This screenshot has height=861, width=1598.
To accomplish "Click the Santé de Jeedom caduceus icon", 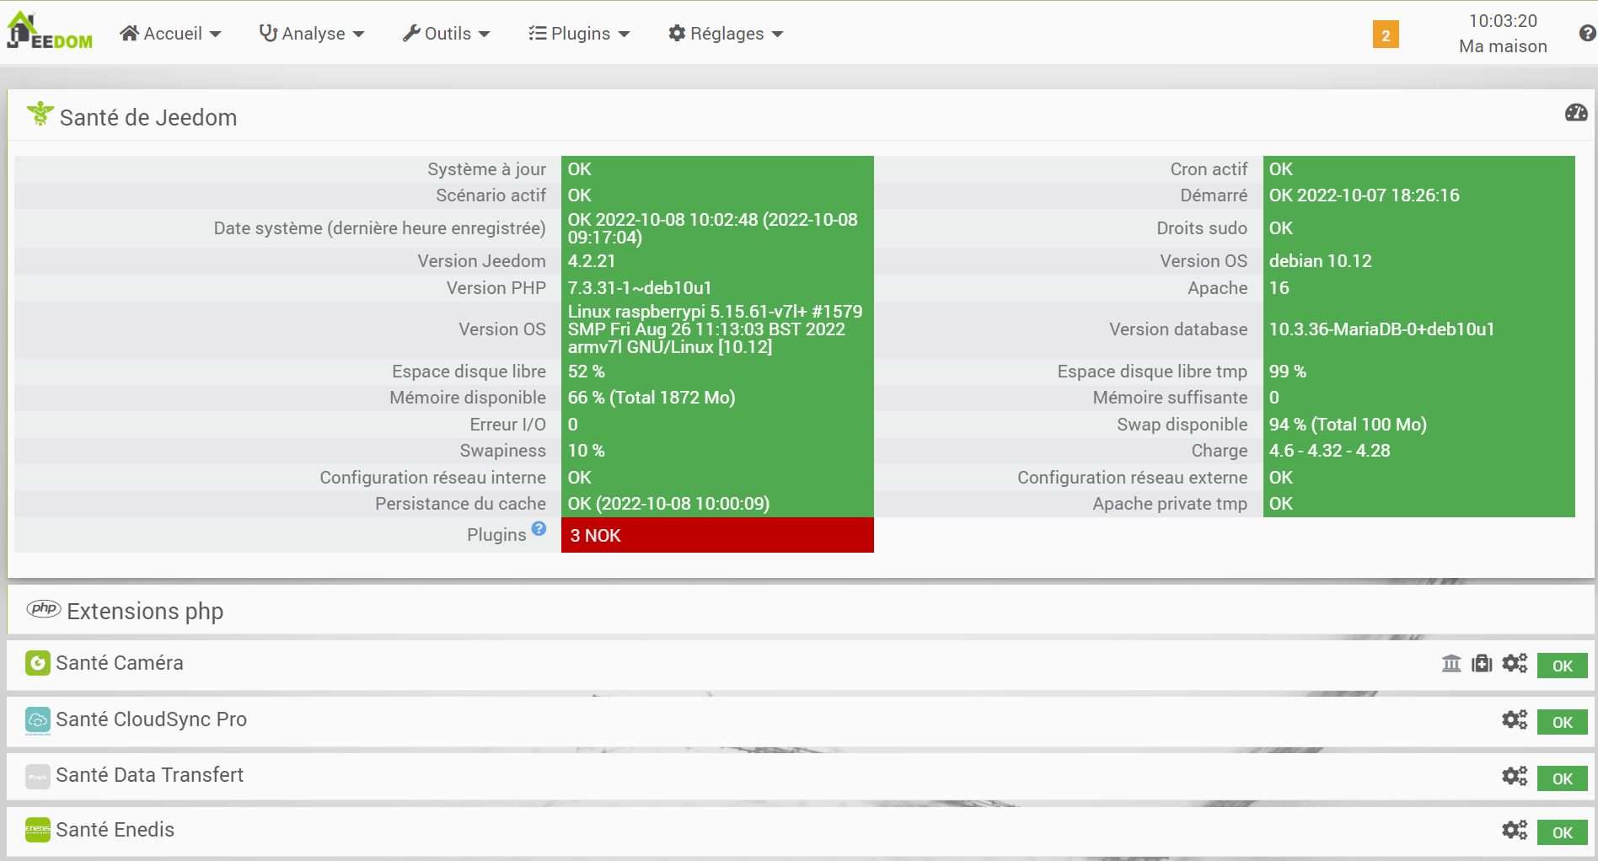I will pyautogui.click(x=40, y=114).
